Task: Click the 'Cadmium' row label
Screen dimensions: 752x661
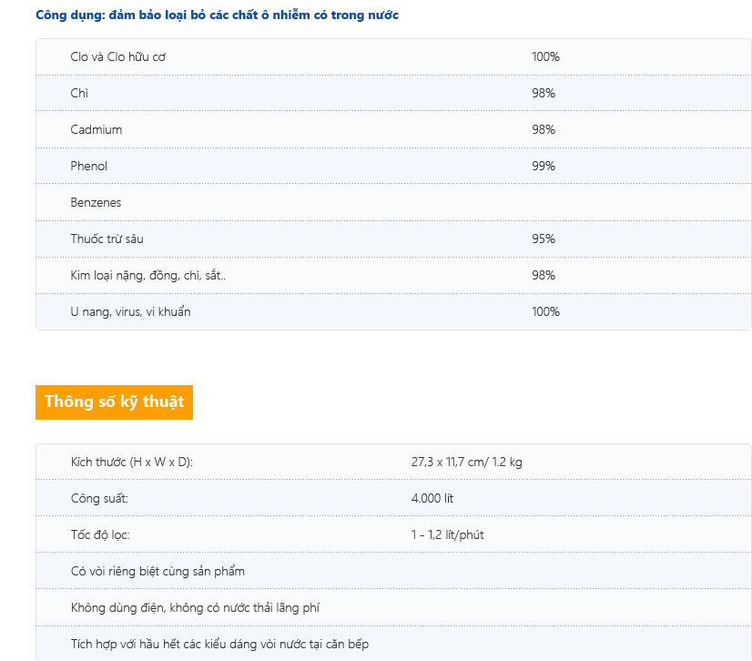Action: (x=96, y=129)
